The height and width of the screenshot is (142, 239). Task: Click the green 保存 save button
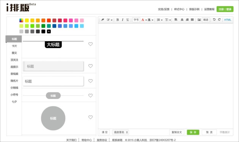click(193, 132)
